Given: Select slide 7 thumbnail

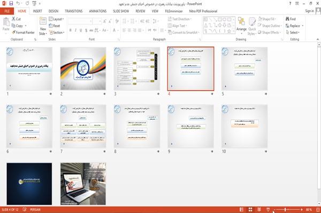Looking at the screenshot, I should [83, 126].
